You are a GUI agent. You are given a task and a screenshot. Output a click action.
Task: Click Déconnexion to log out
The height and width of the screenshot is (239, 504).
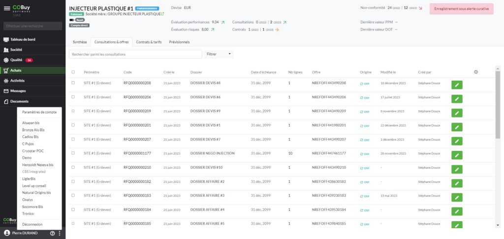tap(32, 224)
